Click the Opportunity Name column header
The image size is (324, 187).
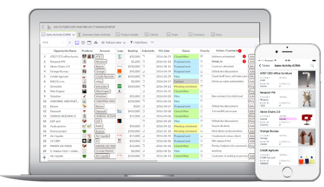click(x=65, y=51)
